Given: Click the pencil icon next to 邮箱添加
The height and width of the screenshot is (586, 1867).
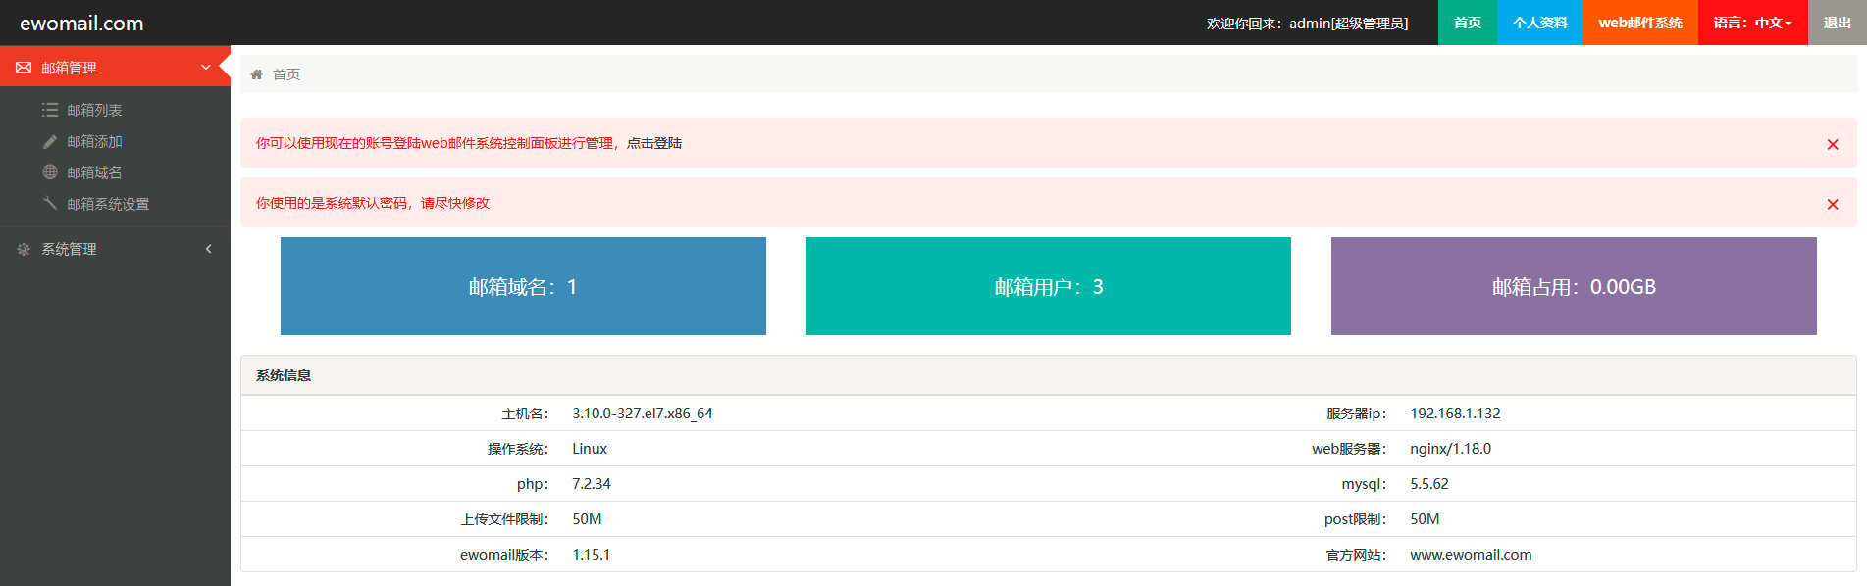Looking at the screenshot, I should click(50, 141).
